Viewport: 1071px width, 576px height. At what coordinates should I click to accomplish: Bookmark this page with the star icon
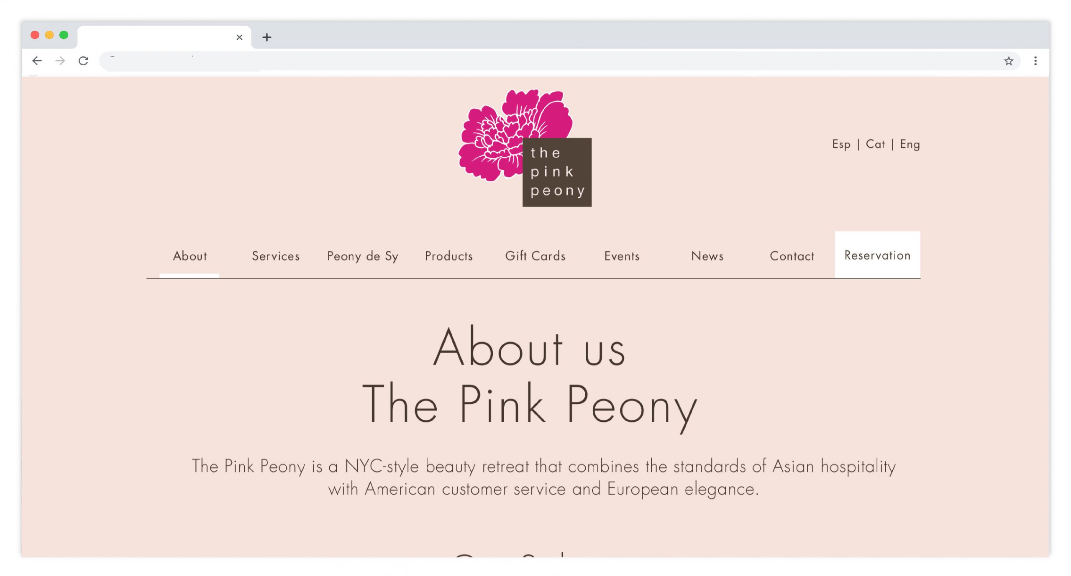(1008, 61)
